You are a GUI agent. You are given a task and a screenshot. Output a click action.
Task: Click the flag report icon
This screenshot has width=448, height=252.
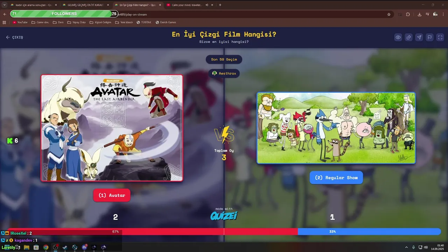[x=429, y=37]
